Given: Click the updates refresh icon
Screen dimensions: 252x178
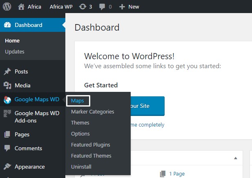Looking at the screenshot, I should 83,7.
